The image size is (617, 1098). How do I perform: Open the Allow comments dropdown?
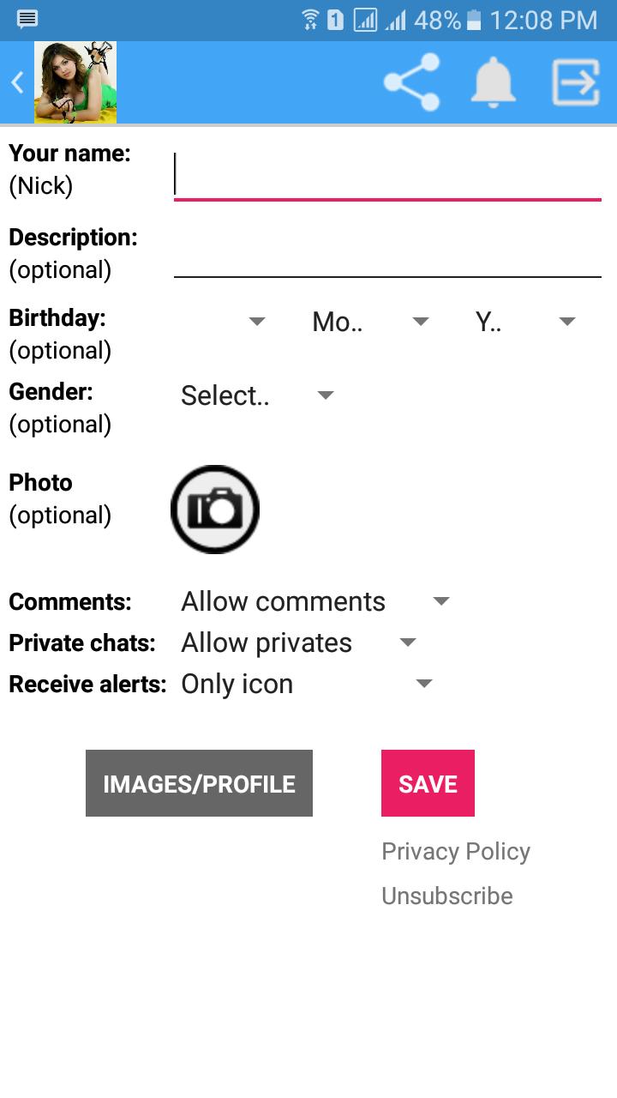coord(314,601)
